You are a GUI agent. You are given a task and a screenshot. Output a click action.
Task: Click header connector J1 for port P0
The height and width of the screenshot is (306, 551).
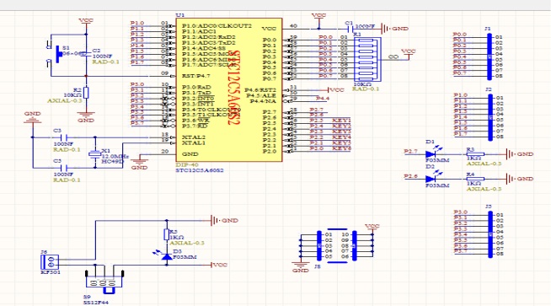click(489, 56)
